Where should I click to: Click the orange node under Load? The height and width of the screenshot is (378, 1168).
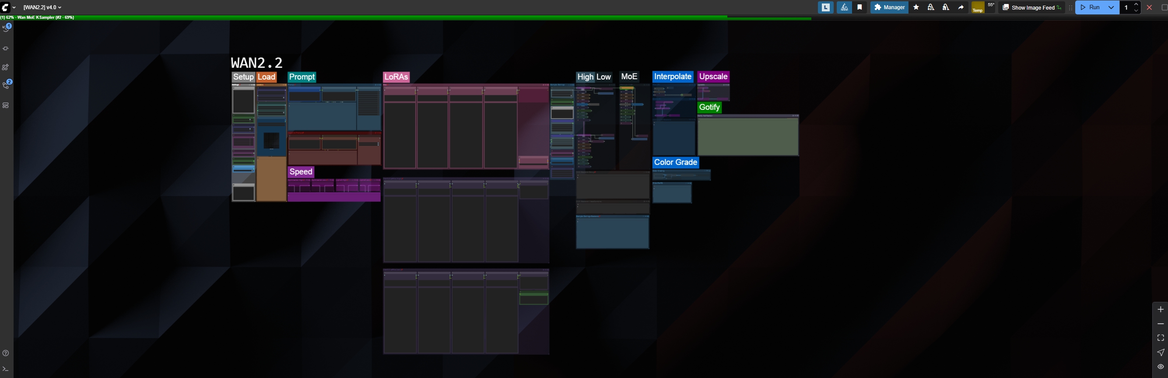271,178
